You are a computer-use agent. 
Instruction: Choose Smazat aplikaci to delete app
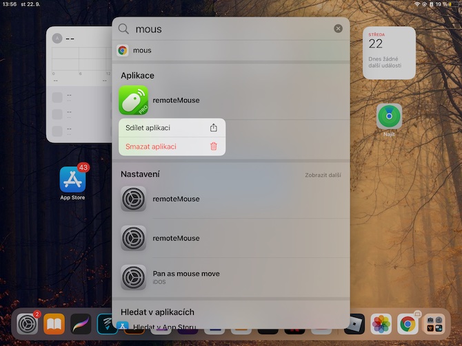tap(172, 147)
